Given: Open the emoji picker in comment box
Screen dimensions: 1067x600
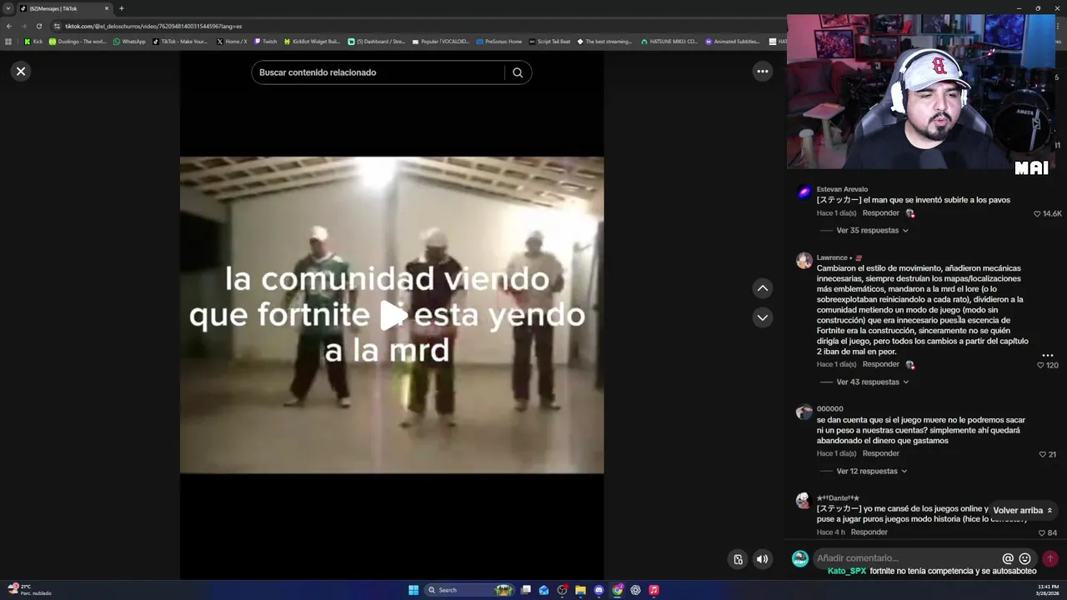Looking at the screenshot, I should pyautogui.click(x=1024, y=558).
